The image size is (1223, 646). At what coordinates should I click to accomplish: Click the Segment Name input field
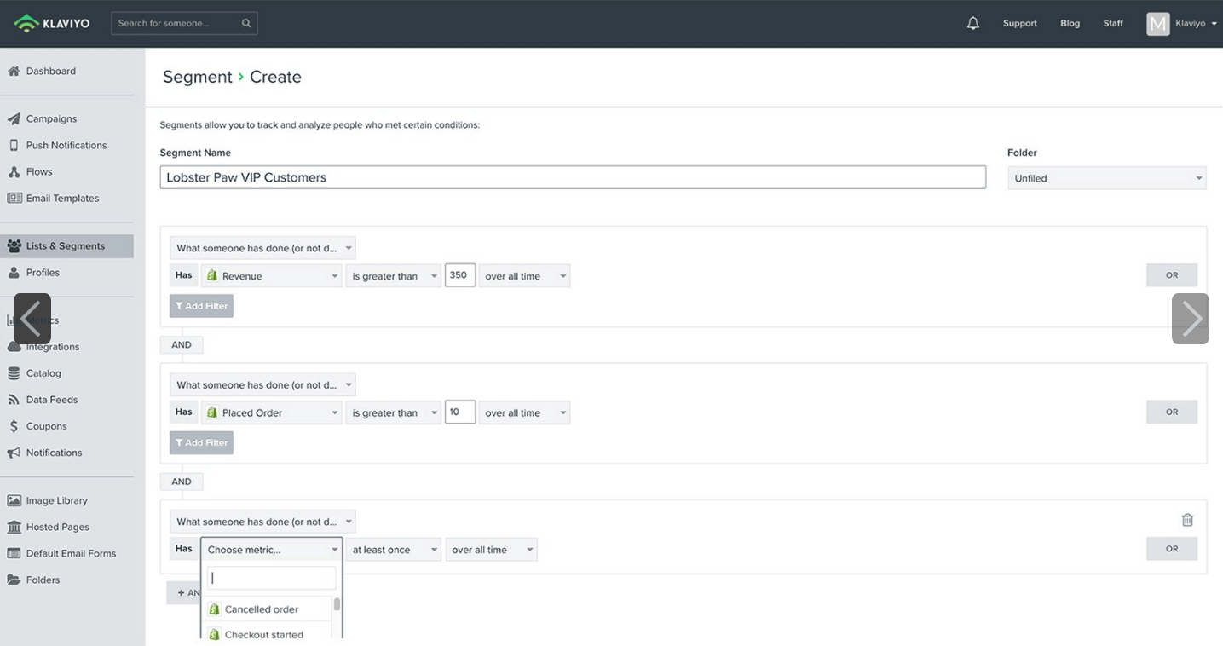[572, 177]
